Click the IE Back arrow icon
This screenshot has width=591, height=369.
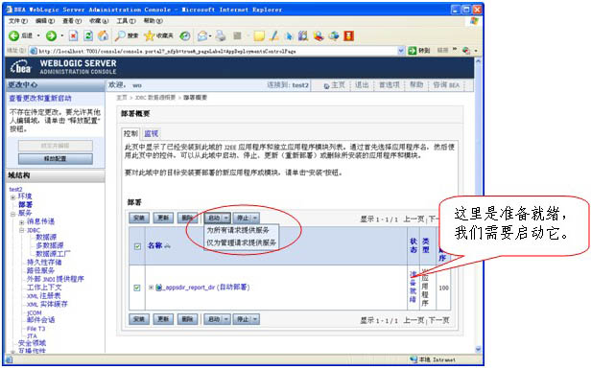point(14,35)
